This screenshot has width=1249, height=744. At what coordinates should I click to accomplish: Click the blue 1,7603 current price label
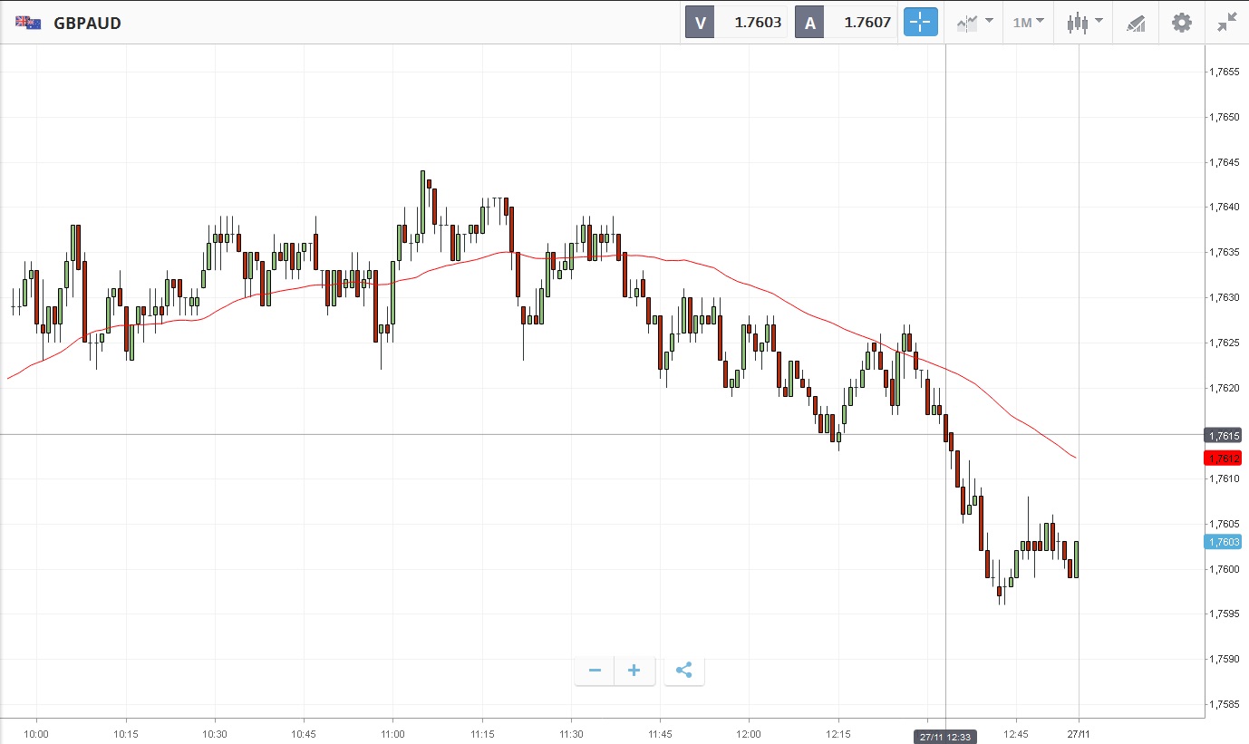click(x=1222, y=542)
